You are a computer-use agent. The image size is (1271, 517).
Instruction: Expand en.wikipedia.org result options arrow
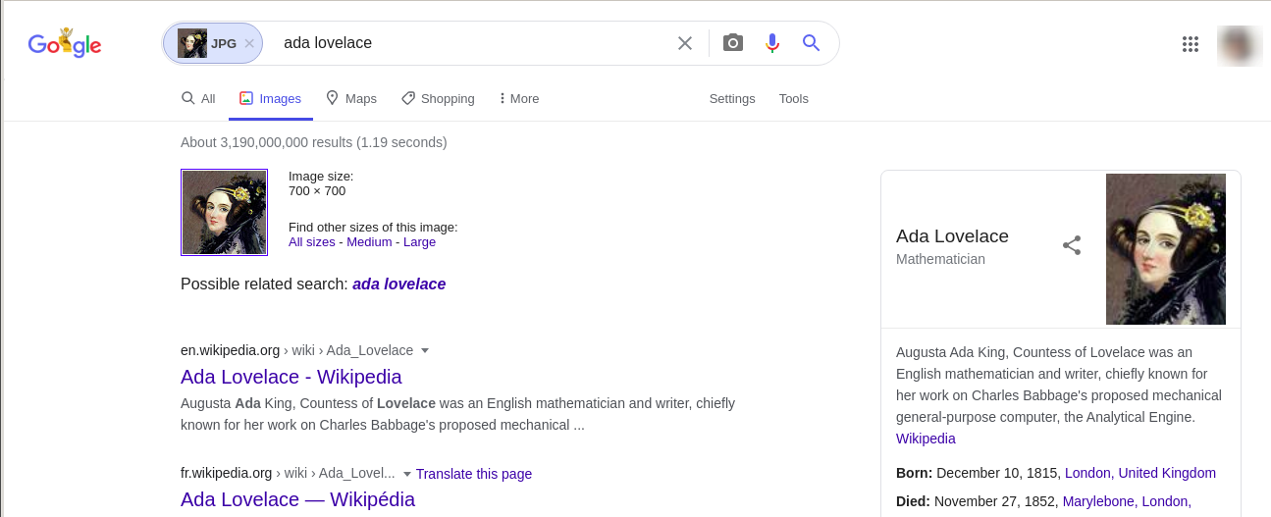point(425,351)
